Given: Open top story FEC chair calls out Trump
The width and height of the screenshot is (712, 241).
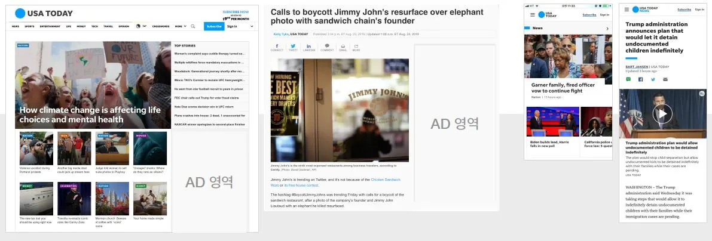Looking at the screenshot, I should (x=207, y=98).
